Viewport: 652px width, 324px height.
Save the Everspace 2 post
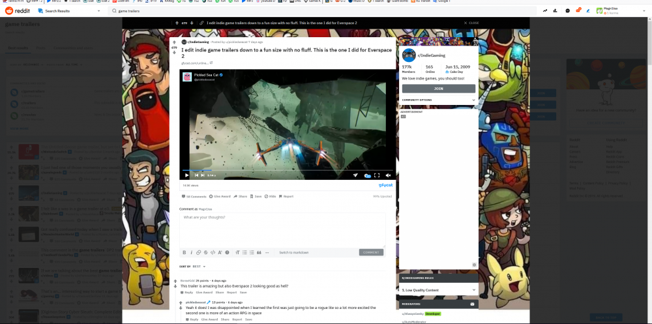click(256, 196)
